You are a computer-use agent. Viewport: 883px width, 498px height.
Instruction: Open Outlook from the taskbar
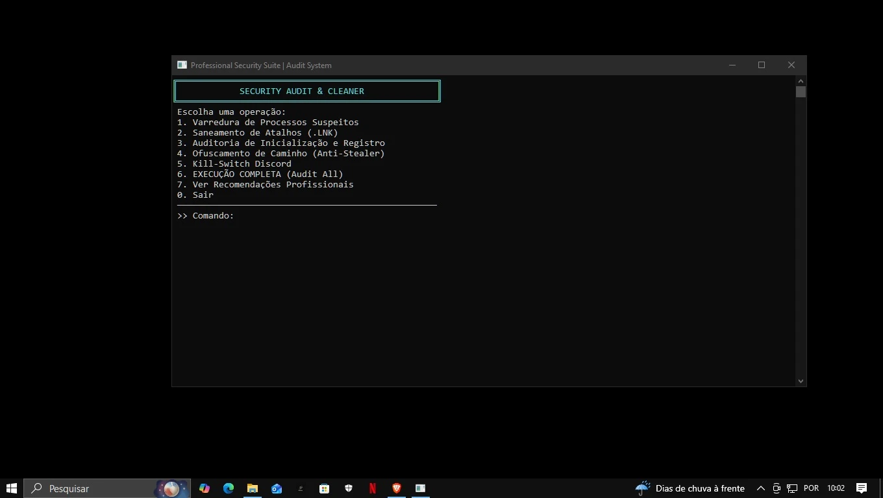click(277, 488)
